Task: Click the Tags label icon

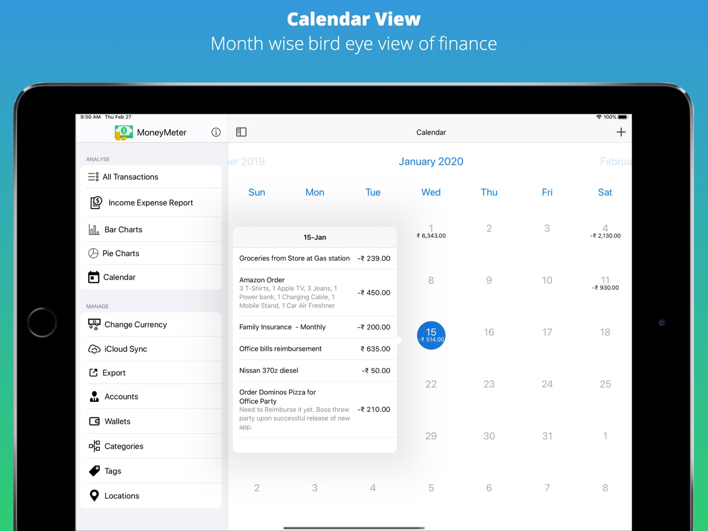Action: [94, 471]
